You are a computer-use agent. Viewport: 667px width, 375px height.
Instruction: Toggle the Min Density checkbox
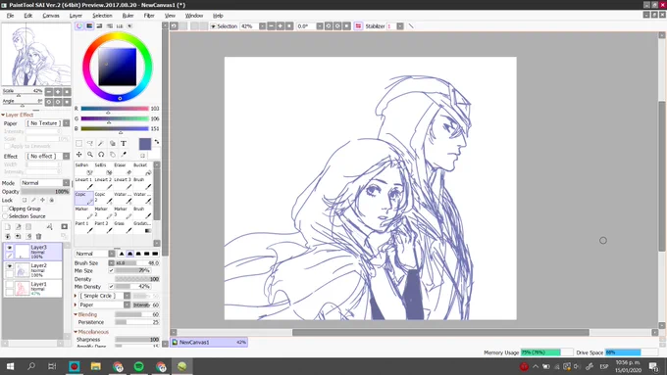pos(111,287)
